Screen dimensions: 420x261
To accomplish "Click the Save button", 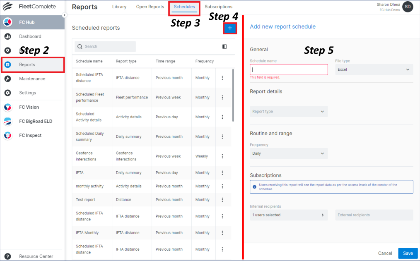I will pyautogui.click(x=408, y=253).
